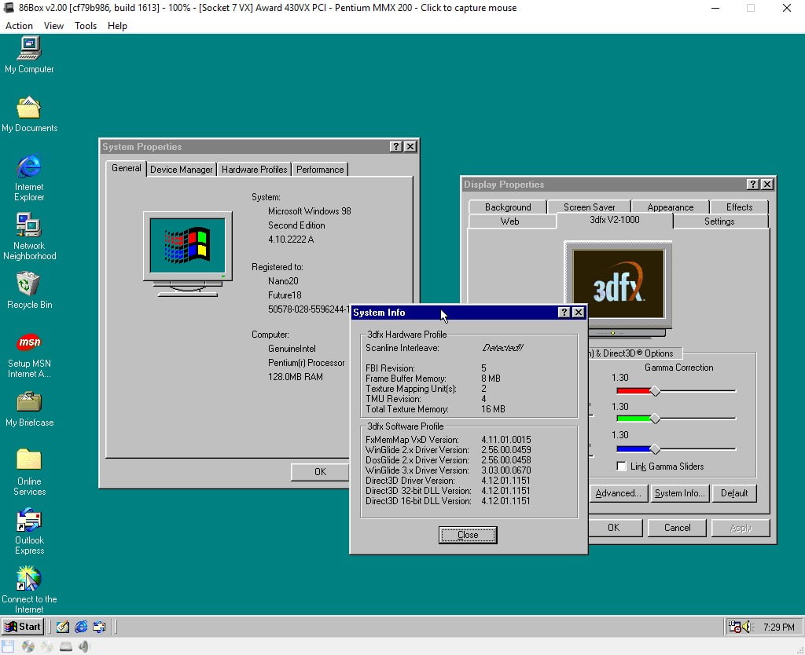Open the Tools menu in 86Box
This screenshot has height=655, width=805.
pyautogui.click(x=86, y=26)
